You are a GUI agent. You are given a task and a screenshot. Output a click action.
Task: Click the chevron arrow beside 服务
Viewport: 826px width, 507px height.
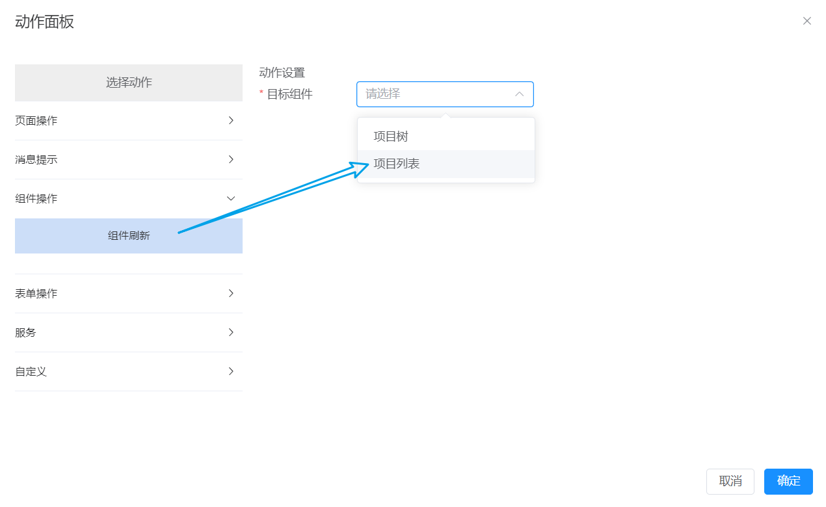click(x=231, y=332)
